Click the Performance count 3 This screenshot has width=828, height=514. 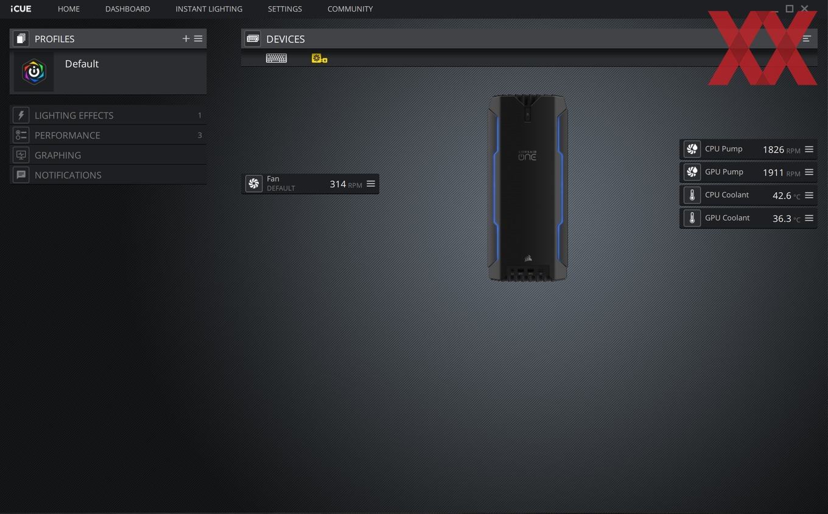coord(200,135)
